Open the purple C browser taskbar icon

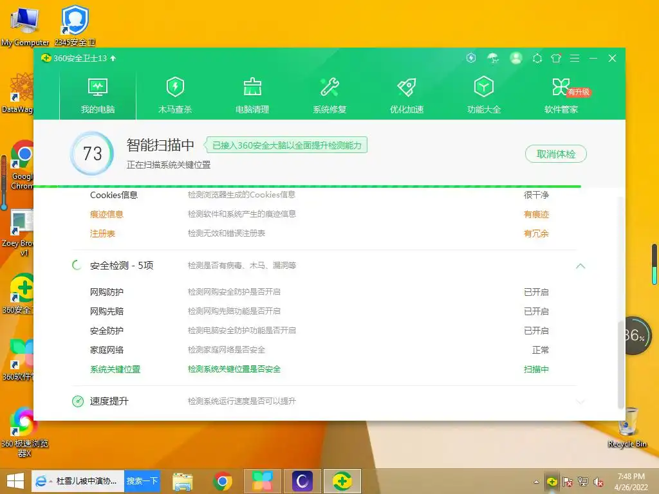pyautogui.click(x=302, y=481)
